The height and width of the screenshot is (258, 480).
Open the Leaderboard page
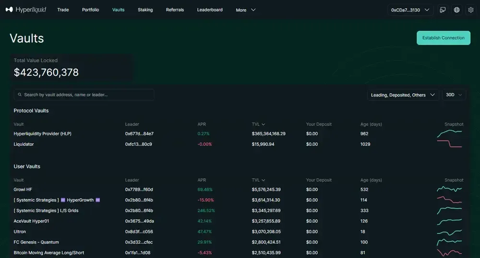tap(210, 10)
